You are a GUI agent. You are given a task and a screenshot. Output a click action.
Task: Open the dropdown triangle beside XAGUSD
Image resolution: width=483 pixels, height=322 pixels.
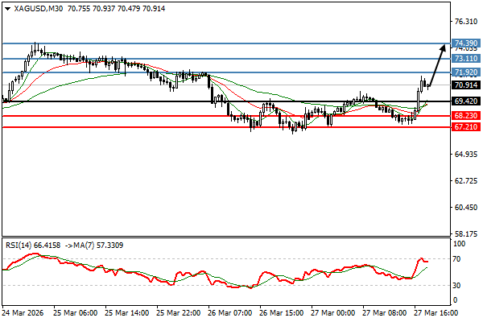pos(7,8)
